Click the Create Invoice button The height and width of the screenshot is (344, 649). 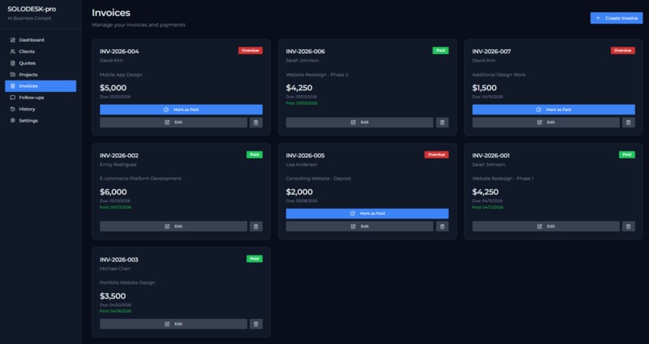(616, 19)
